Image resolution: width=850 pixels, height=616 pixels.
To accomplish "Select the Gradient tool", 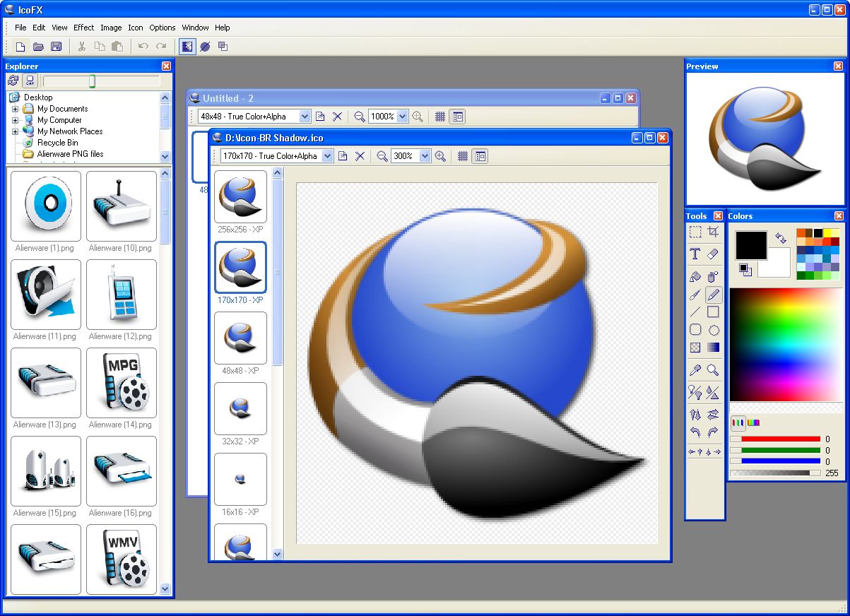I will point(713,348).
